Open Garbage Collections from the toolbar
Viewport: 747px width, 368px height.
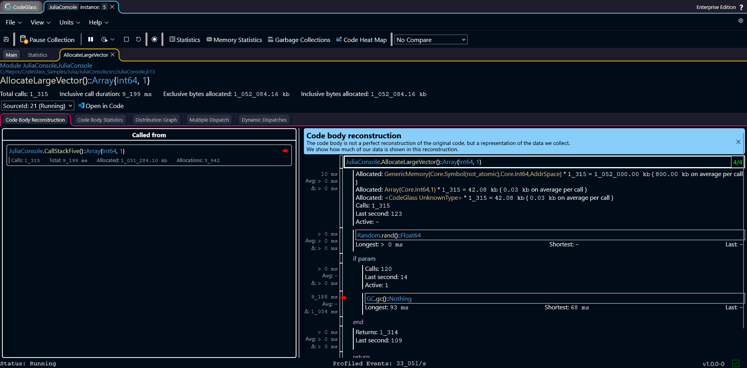[299, 40]
